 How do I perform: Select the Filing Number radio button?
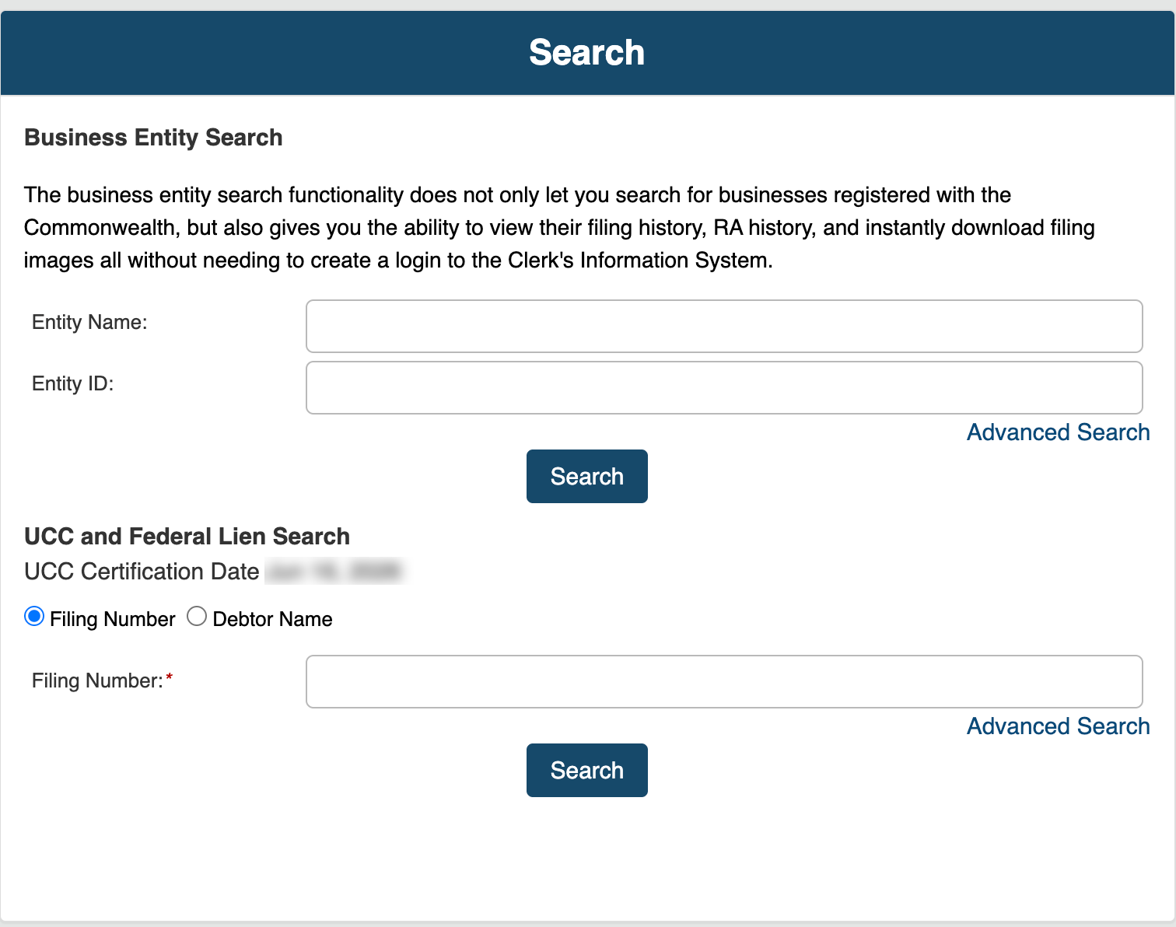pos(34,617)
